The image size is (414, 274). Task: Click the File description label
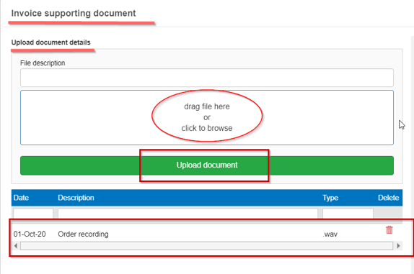tap(43, 63)
